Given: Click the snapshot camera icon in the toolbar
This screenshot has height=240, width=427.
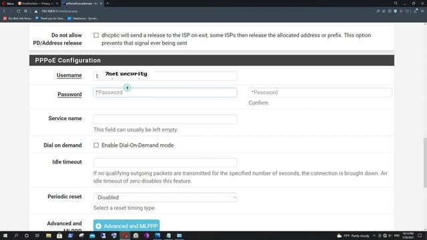Looking at the screenshot, I should click(390, 11).
